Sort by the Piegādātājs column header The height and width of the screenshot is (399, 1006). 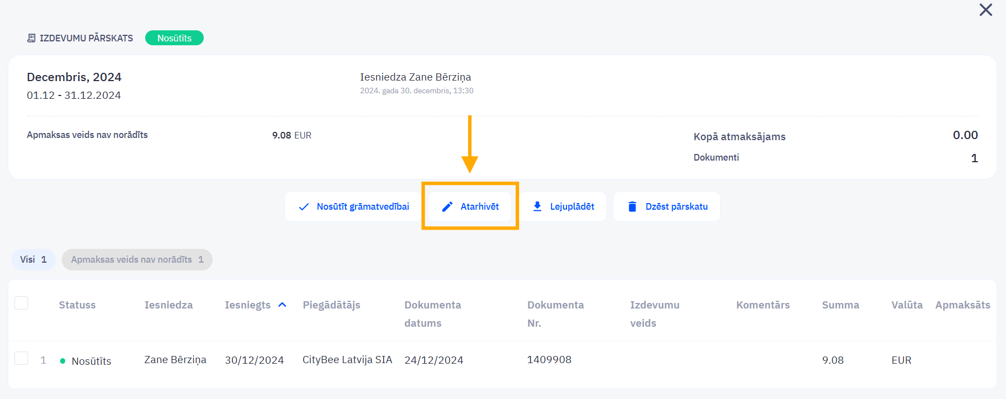[331, 305]
